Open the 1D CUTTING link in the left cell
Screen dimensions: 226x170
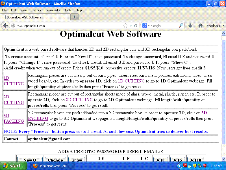[x=14, y=81]
